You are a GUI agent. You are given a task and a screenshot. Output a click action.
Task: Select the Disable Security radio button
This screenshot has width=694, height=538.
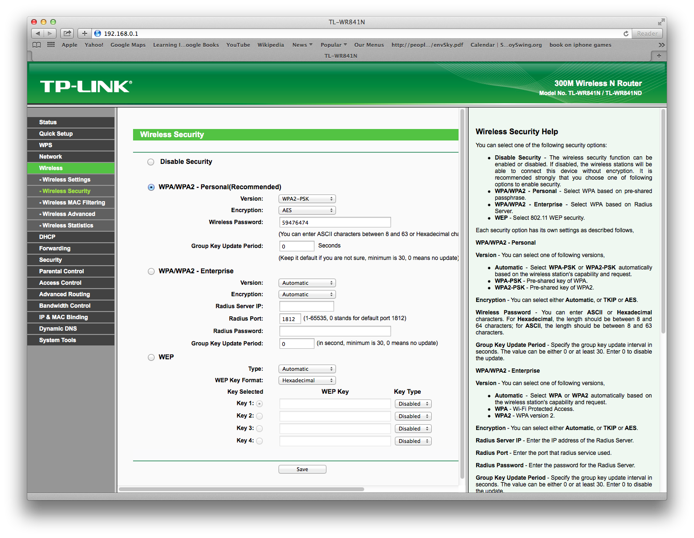tap(151, 162)
